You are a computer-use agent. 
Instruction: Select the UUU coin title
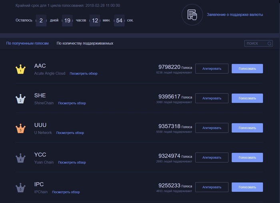click(40, 125)
